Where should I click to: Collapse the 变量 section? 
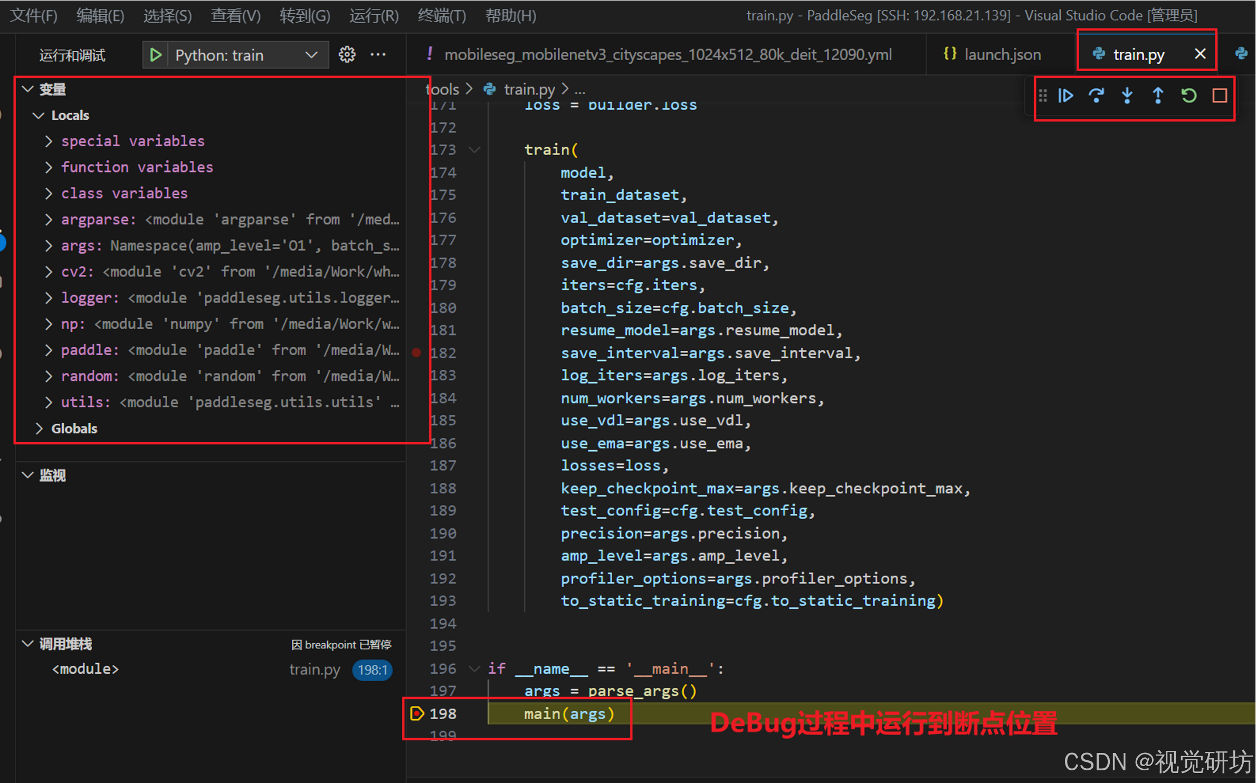(x=28, y=89)
